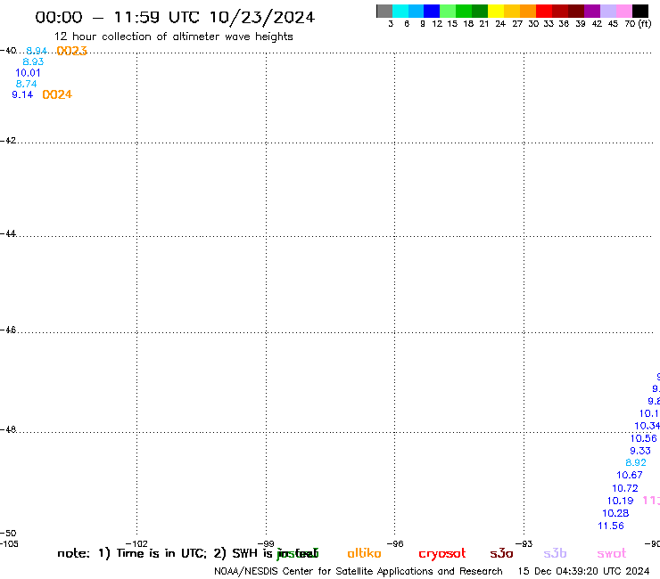Click the wave height value 8.93

tap(33, 61)
